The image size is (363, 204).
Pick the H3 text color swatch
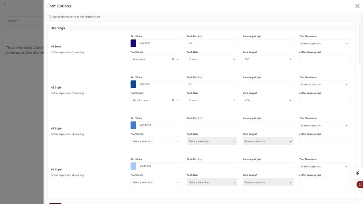134,125
